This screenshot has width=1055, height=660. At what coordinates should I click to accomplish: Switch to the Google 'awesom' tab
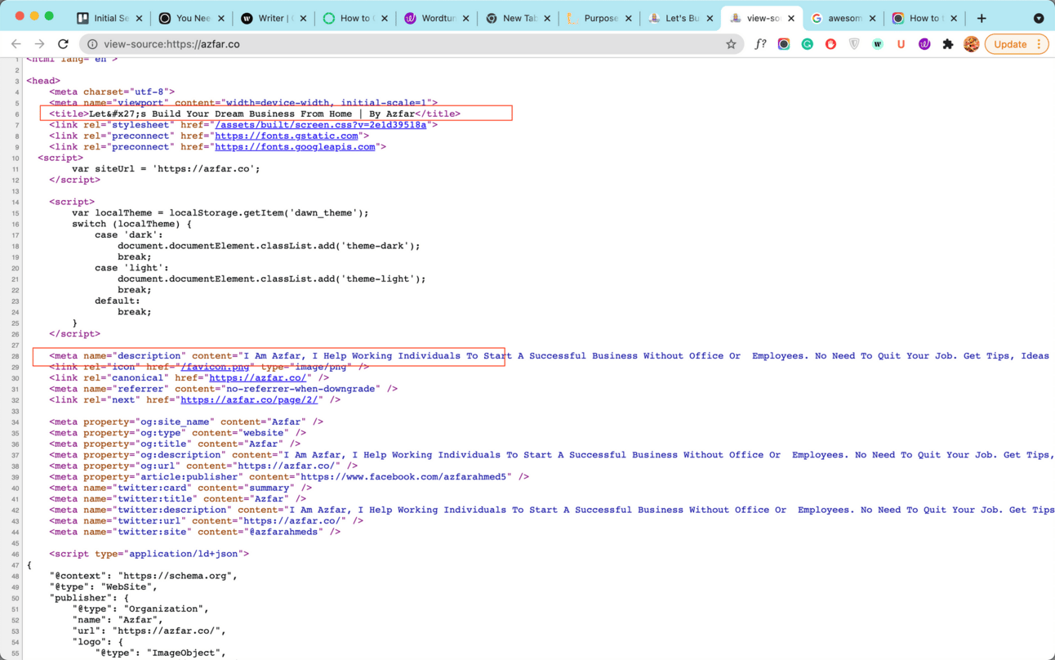844,18
